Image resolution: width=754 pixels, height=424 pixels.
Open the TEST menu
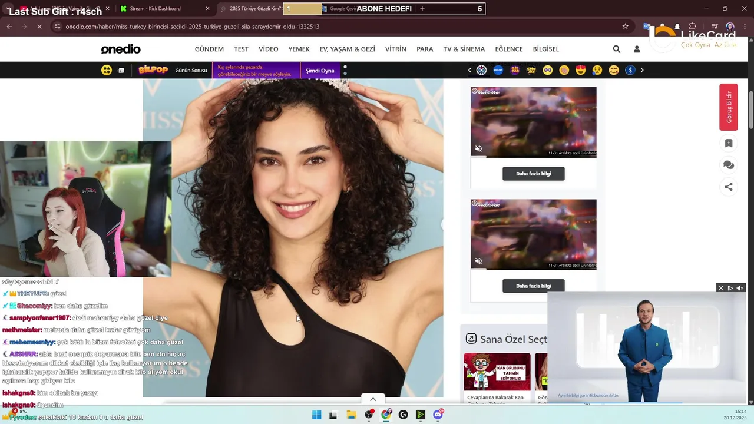(x=242, y=49)
